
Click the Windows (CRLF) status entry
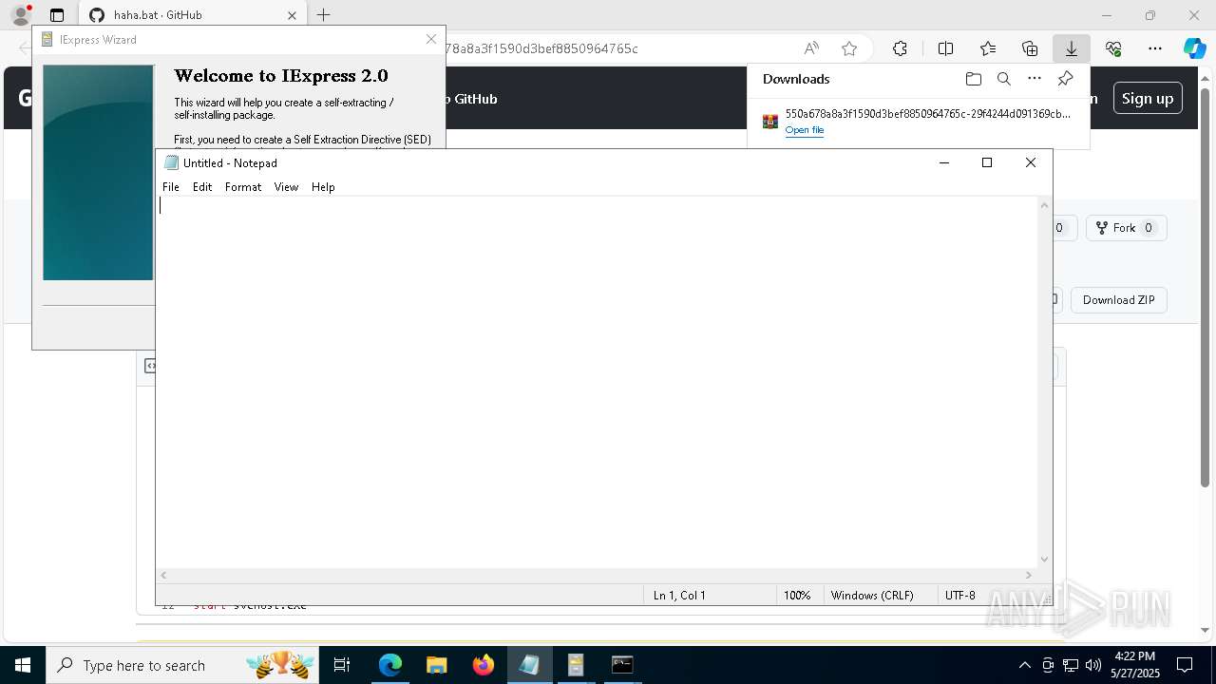(872, 596)
